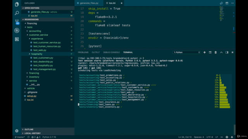Collapse the experience folder
Viewport: 248px width, 139px height.
click(48, 39)
